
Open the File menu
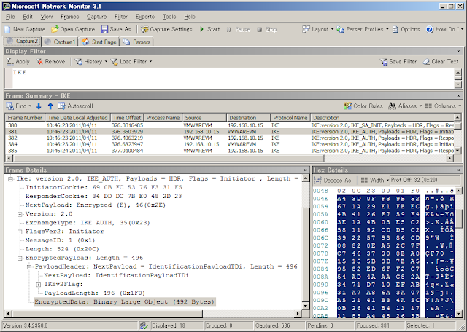(x=10, y=17)
